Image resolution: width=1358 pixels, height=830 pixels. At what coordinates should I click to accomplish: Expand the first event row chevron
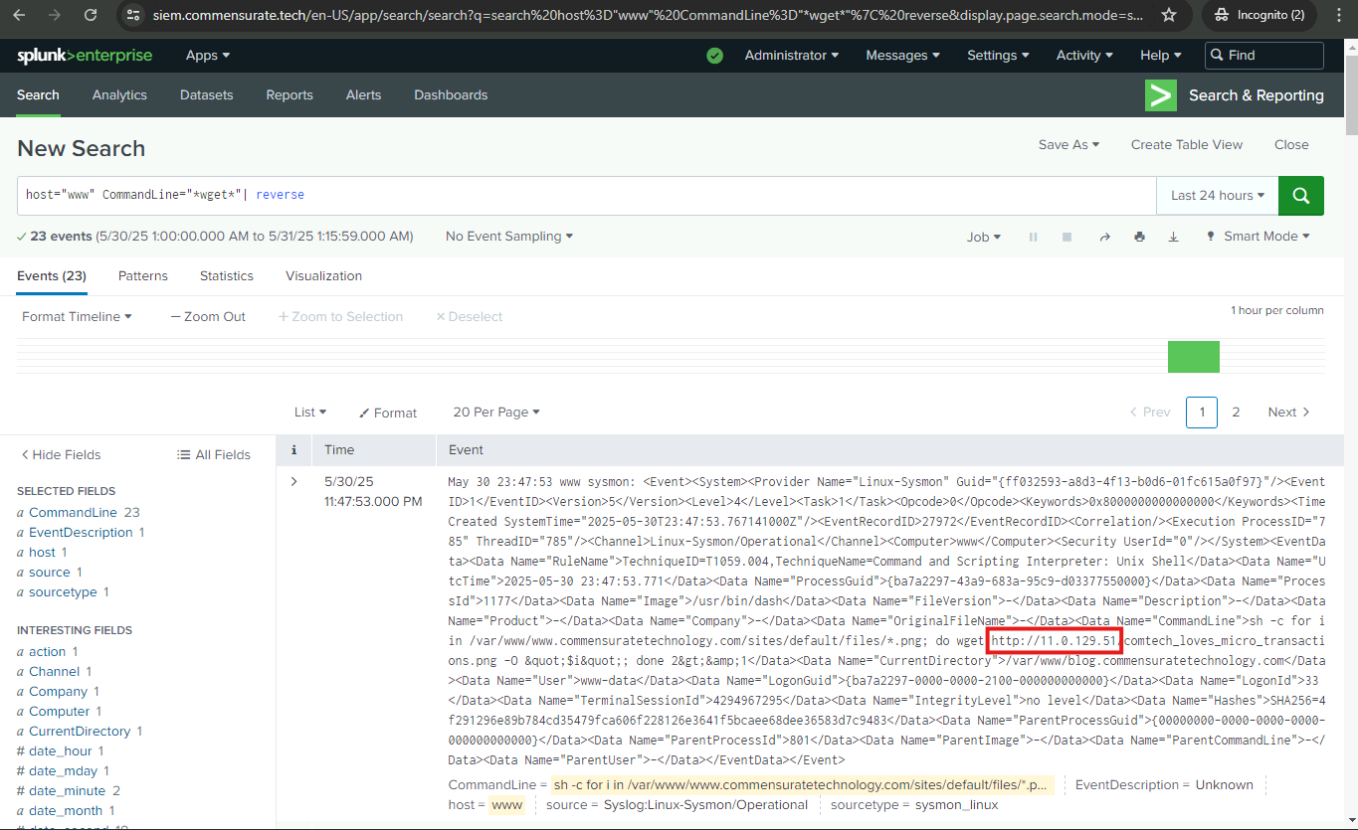click(293, 482)
